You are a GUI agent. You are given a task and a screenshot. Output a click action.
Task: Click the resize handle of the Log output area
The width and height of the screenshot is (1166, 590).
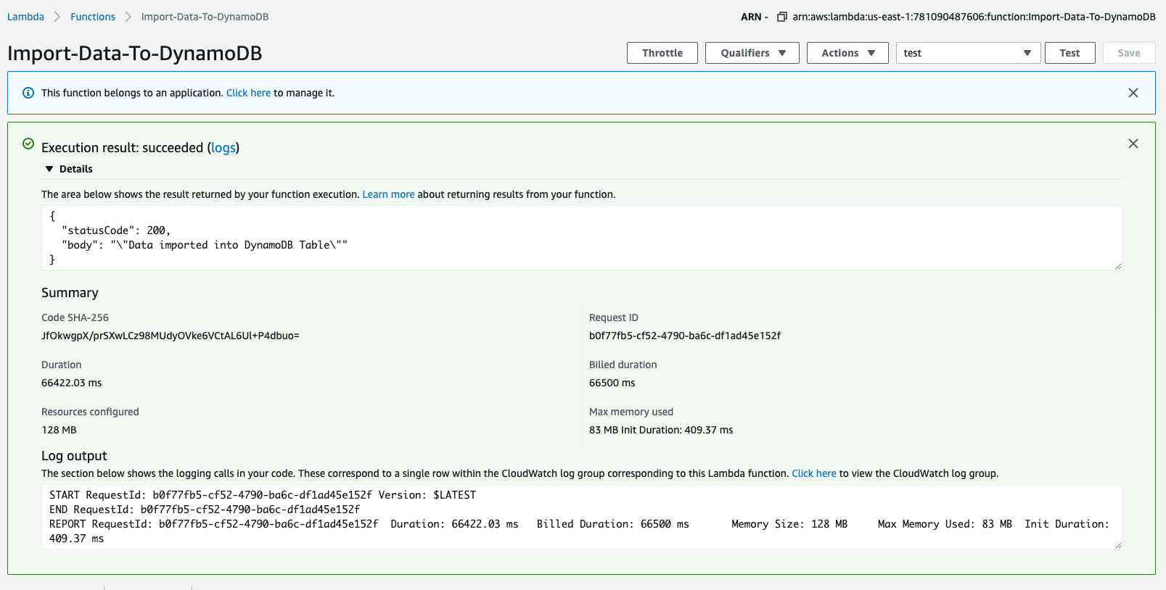(x=1118, y=545)
